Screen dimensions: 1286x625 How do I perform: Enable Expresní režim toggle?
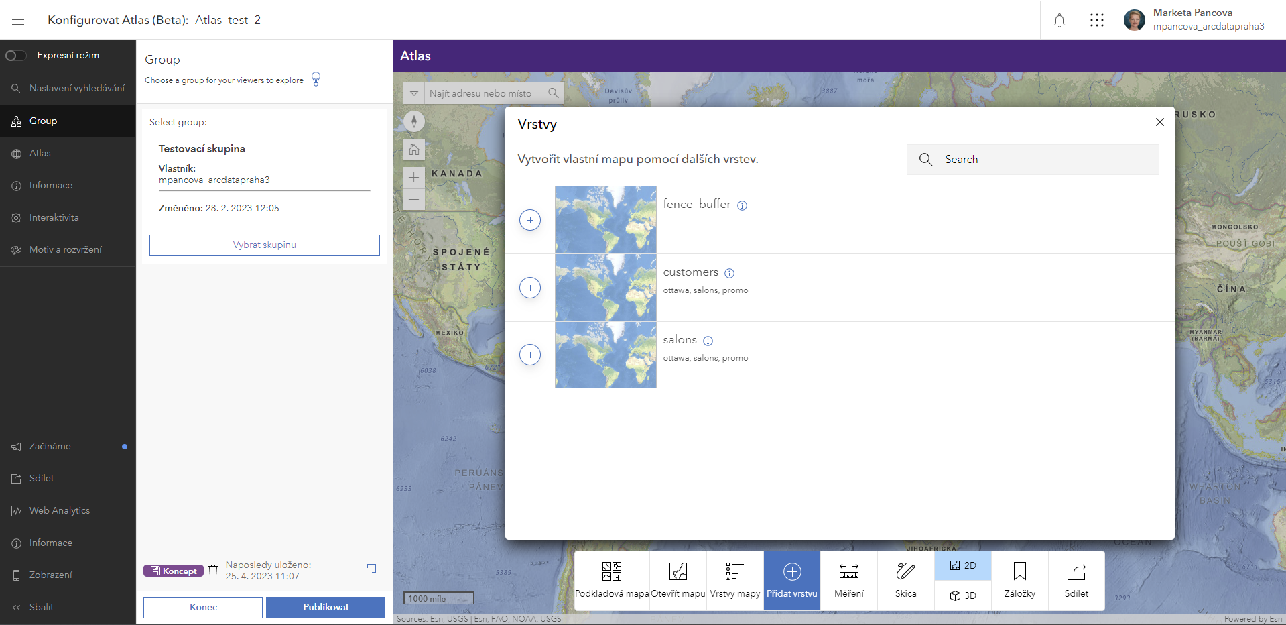[15, 56]
